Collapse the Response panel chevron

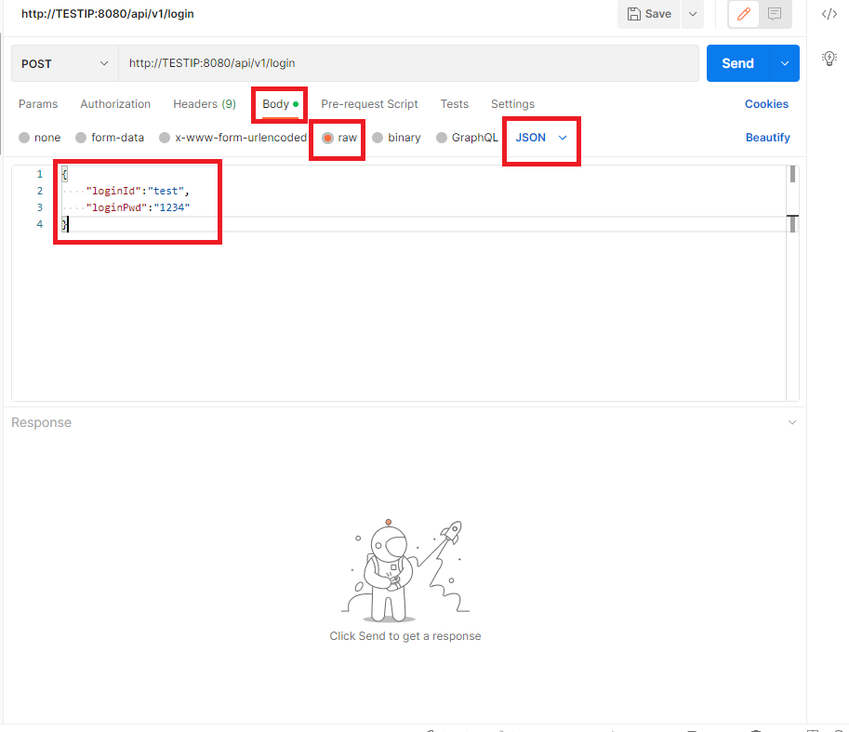coord(791,422)
